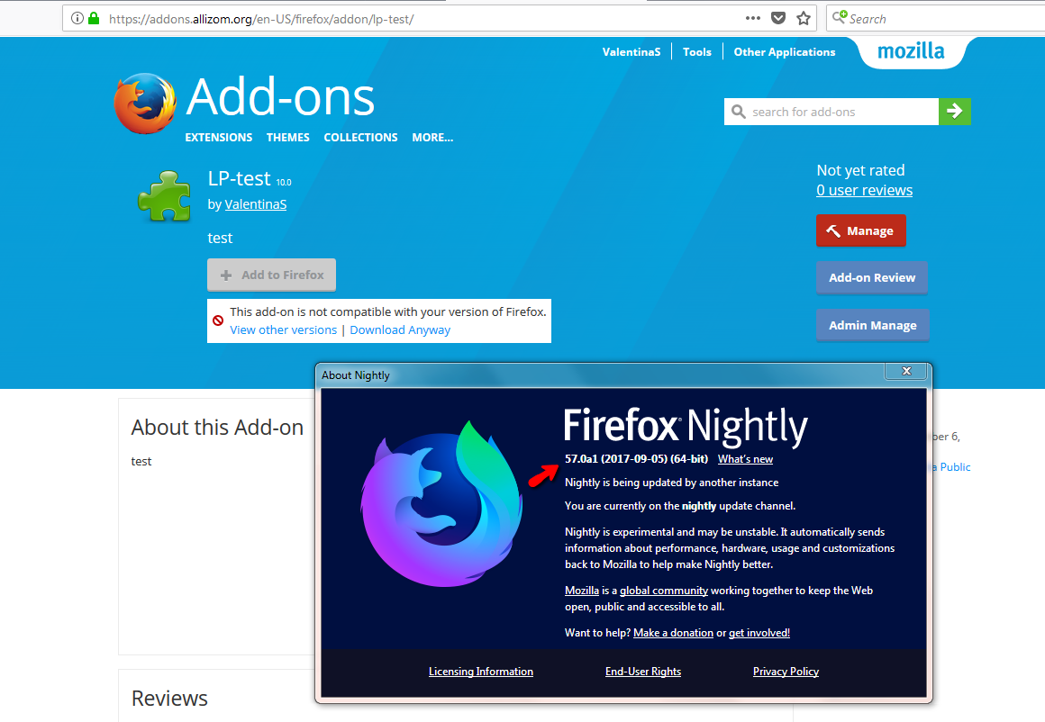Click the Not yet rated text
This screenshot has width=1045, height=722.
[x=860, y=170]
